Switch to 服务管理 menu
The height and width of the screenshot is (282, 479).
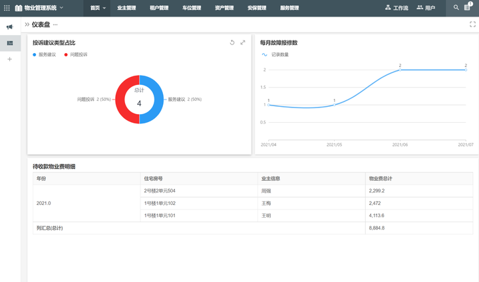pyautogui.click(x=289, y=8)
